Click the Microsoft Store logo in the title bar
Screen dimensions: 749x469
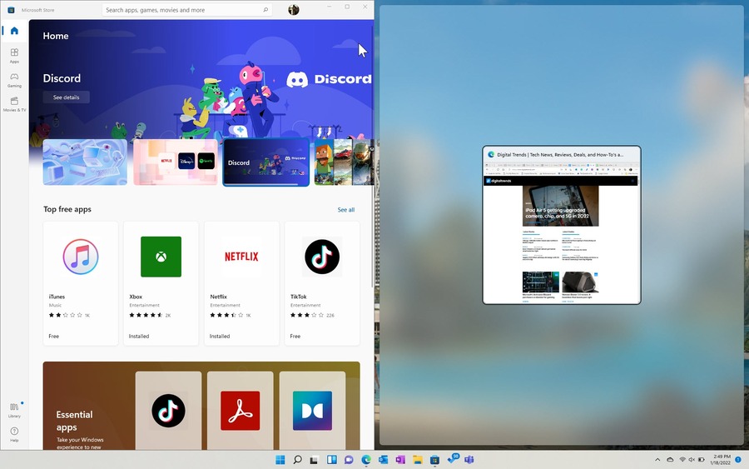[11, 9]
